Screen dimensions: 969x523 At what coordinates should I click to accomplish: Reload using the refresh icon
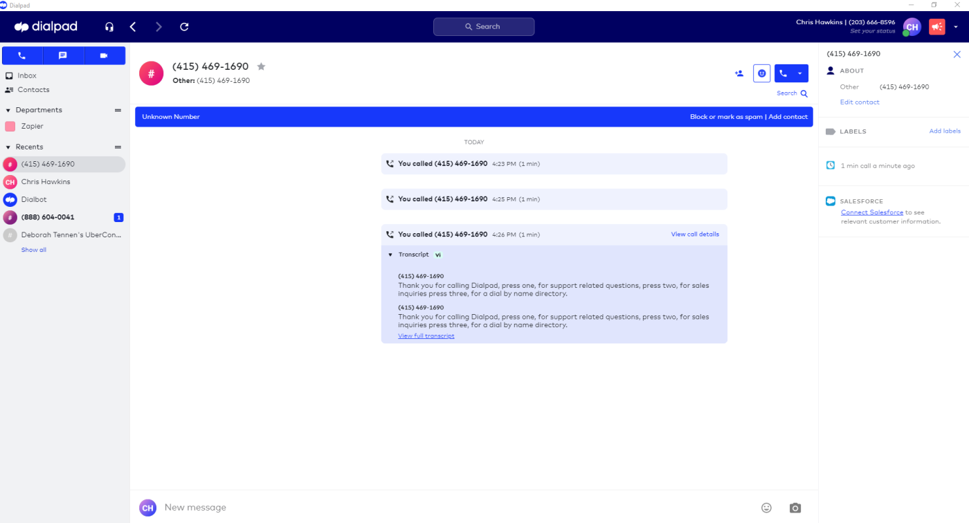(x=184, y=27)
